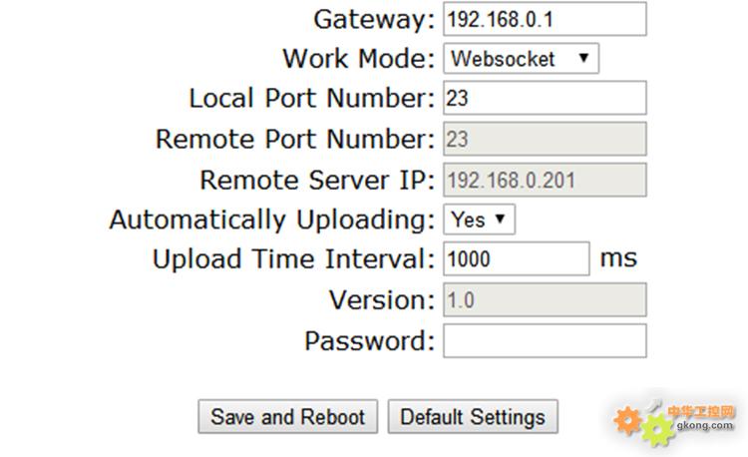Viewport: 748px width, 457px height.
Task: Click the Gateway label
Action: coord(374,21)
